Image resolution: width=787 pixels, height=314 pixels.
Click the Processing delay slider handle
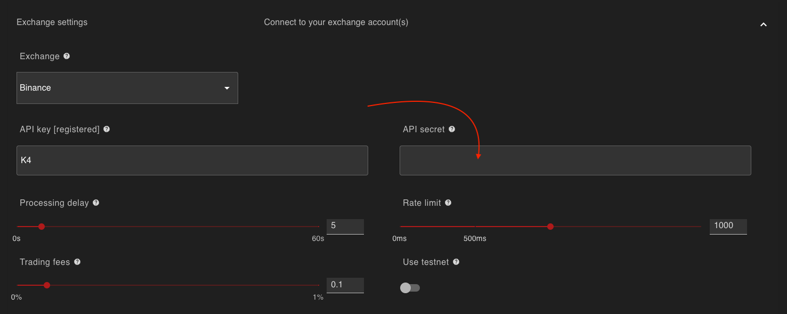(42, 227)
